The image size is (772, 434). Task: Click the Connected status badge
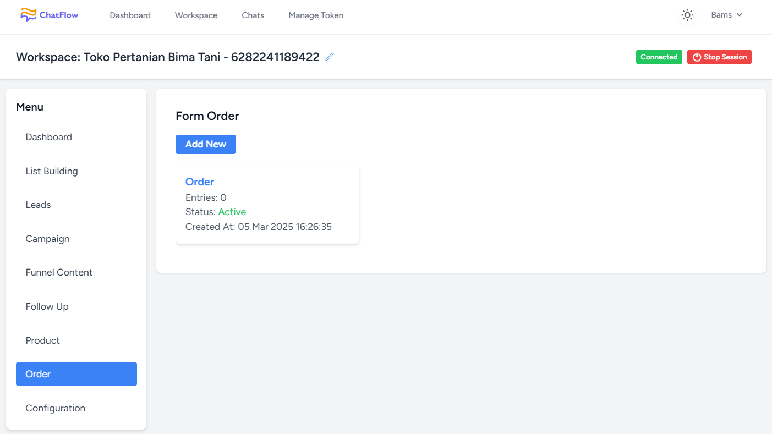[x=659, y=57]
